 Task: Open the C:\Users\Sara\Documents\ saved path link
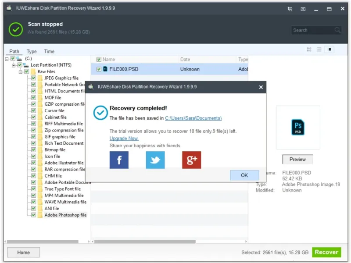(x=193, y=118)
